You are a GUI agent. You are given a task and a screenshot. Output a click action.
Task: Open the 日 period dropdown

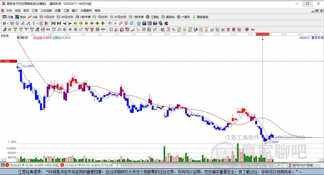pyautogui.click(x=5, y=23)
